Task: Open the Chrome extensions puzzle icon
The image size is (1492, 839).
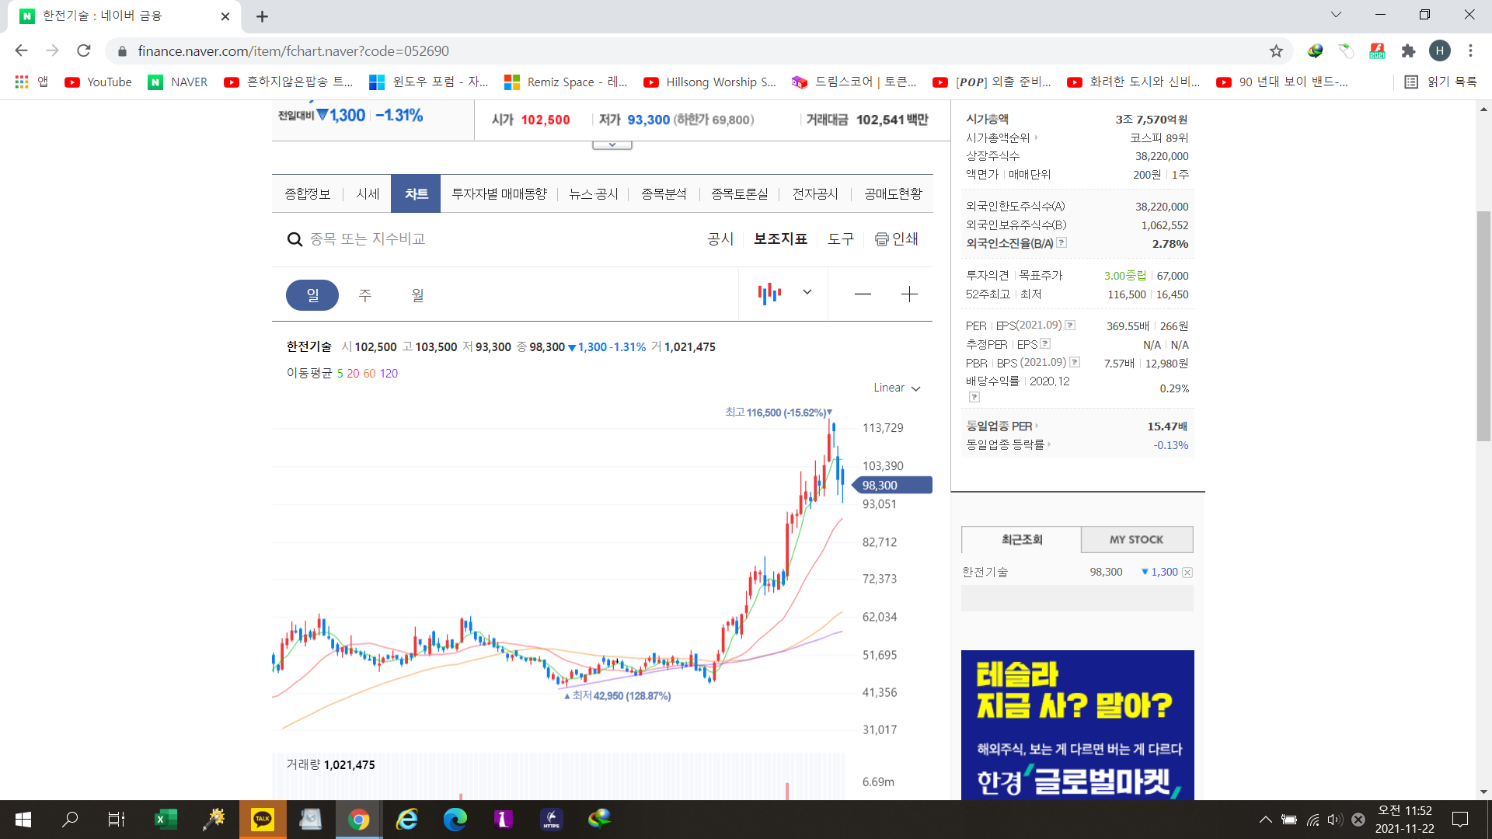Action: (x=1408, y=50)
